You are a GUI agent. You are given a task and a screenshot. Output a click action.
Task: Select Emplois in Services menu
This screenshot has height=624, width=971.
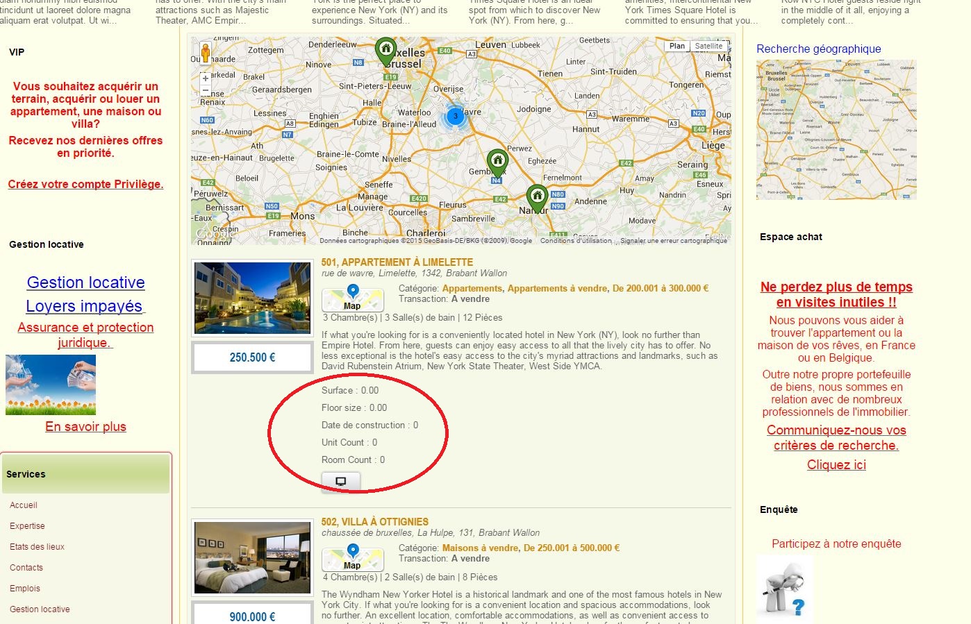click(x=25, y=589)
